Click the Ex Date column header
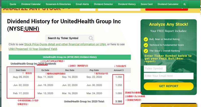 (x=45, y=70)
